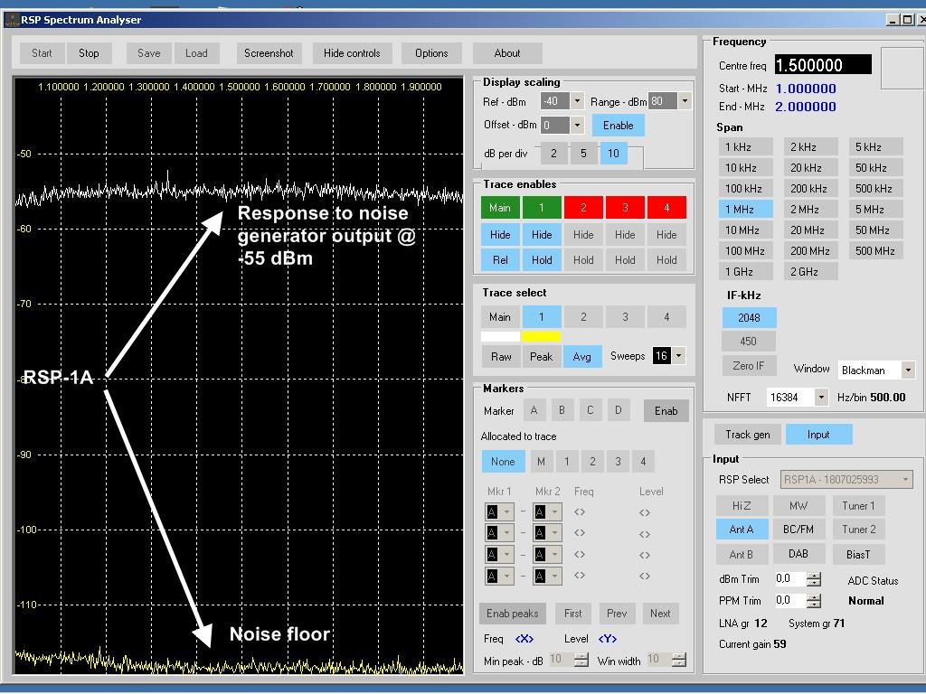Open the About dialog
This screenshot has width=926, height=694.
click(x=506, y=53)
